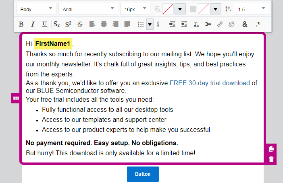Click the block drag handle

16,98
